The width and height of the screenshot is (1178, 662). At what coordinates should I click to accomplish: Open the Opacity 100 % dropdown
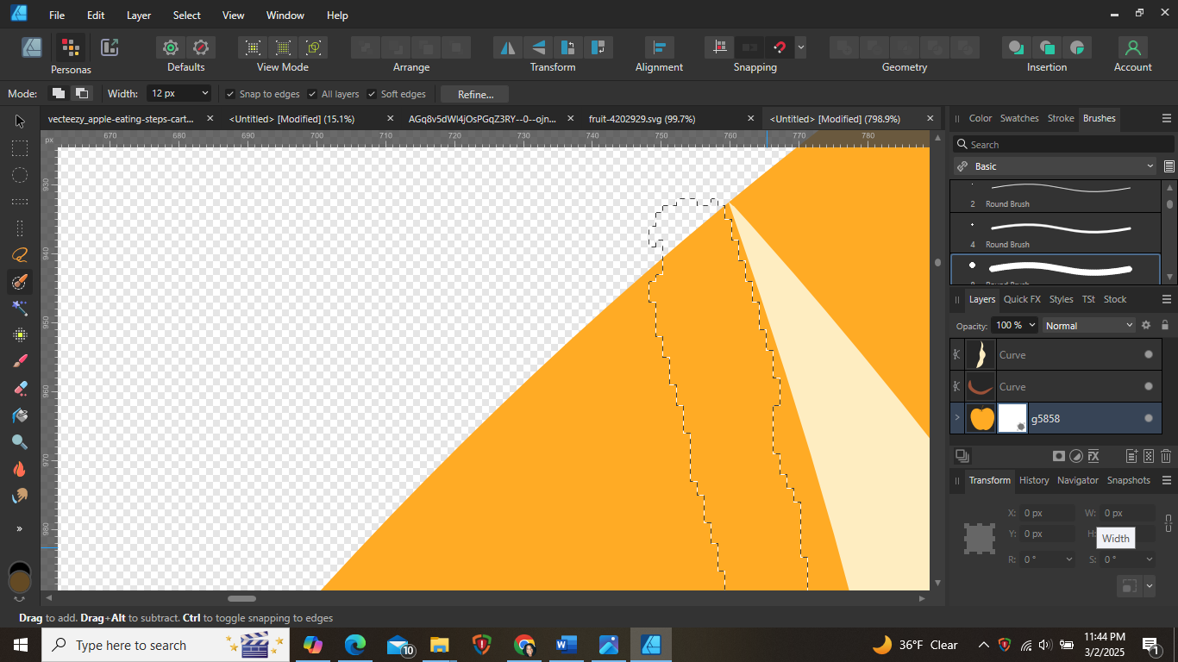[1030, 325]
